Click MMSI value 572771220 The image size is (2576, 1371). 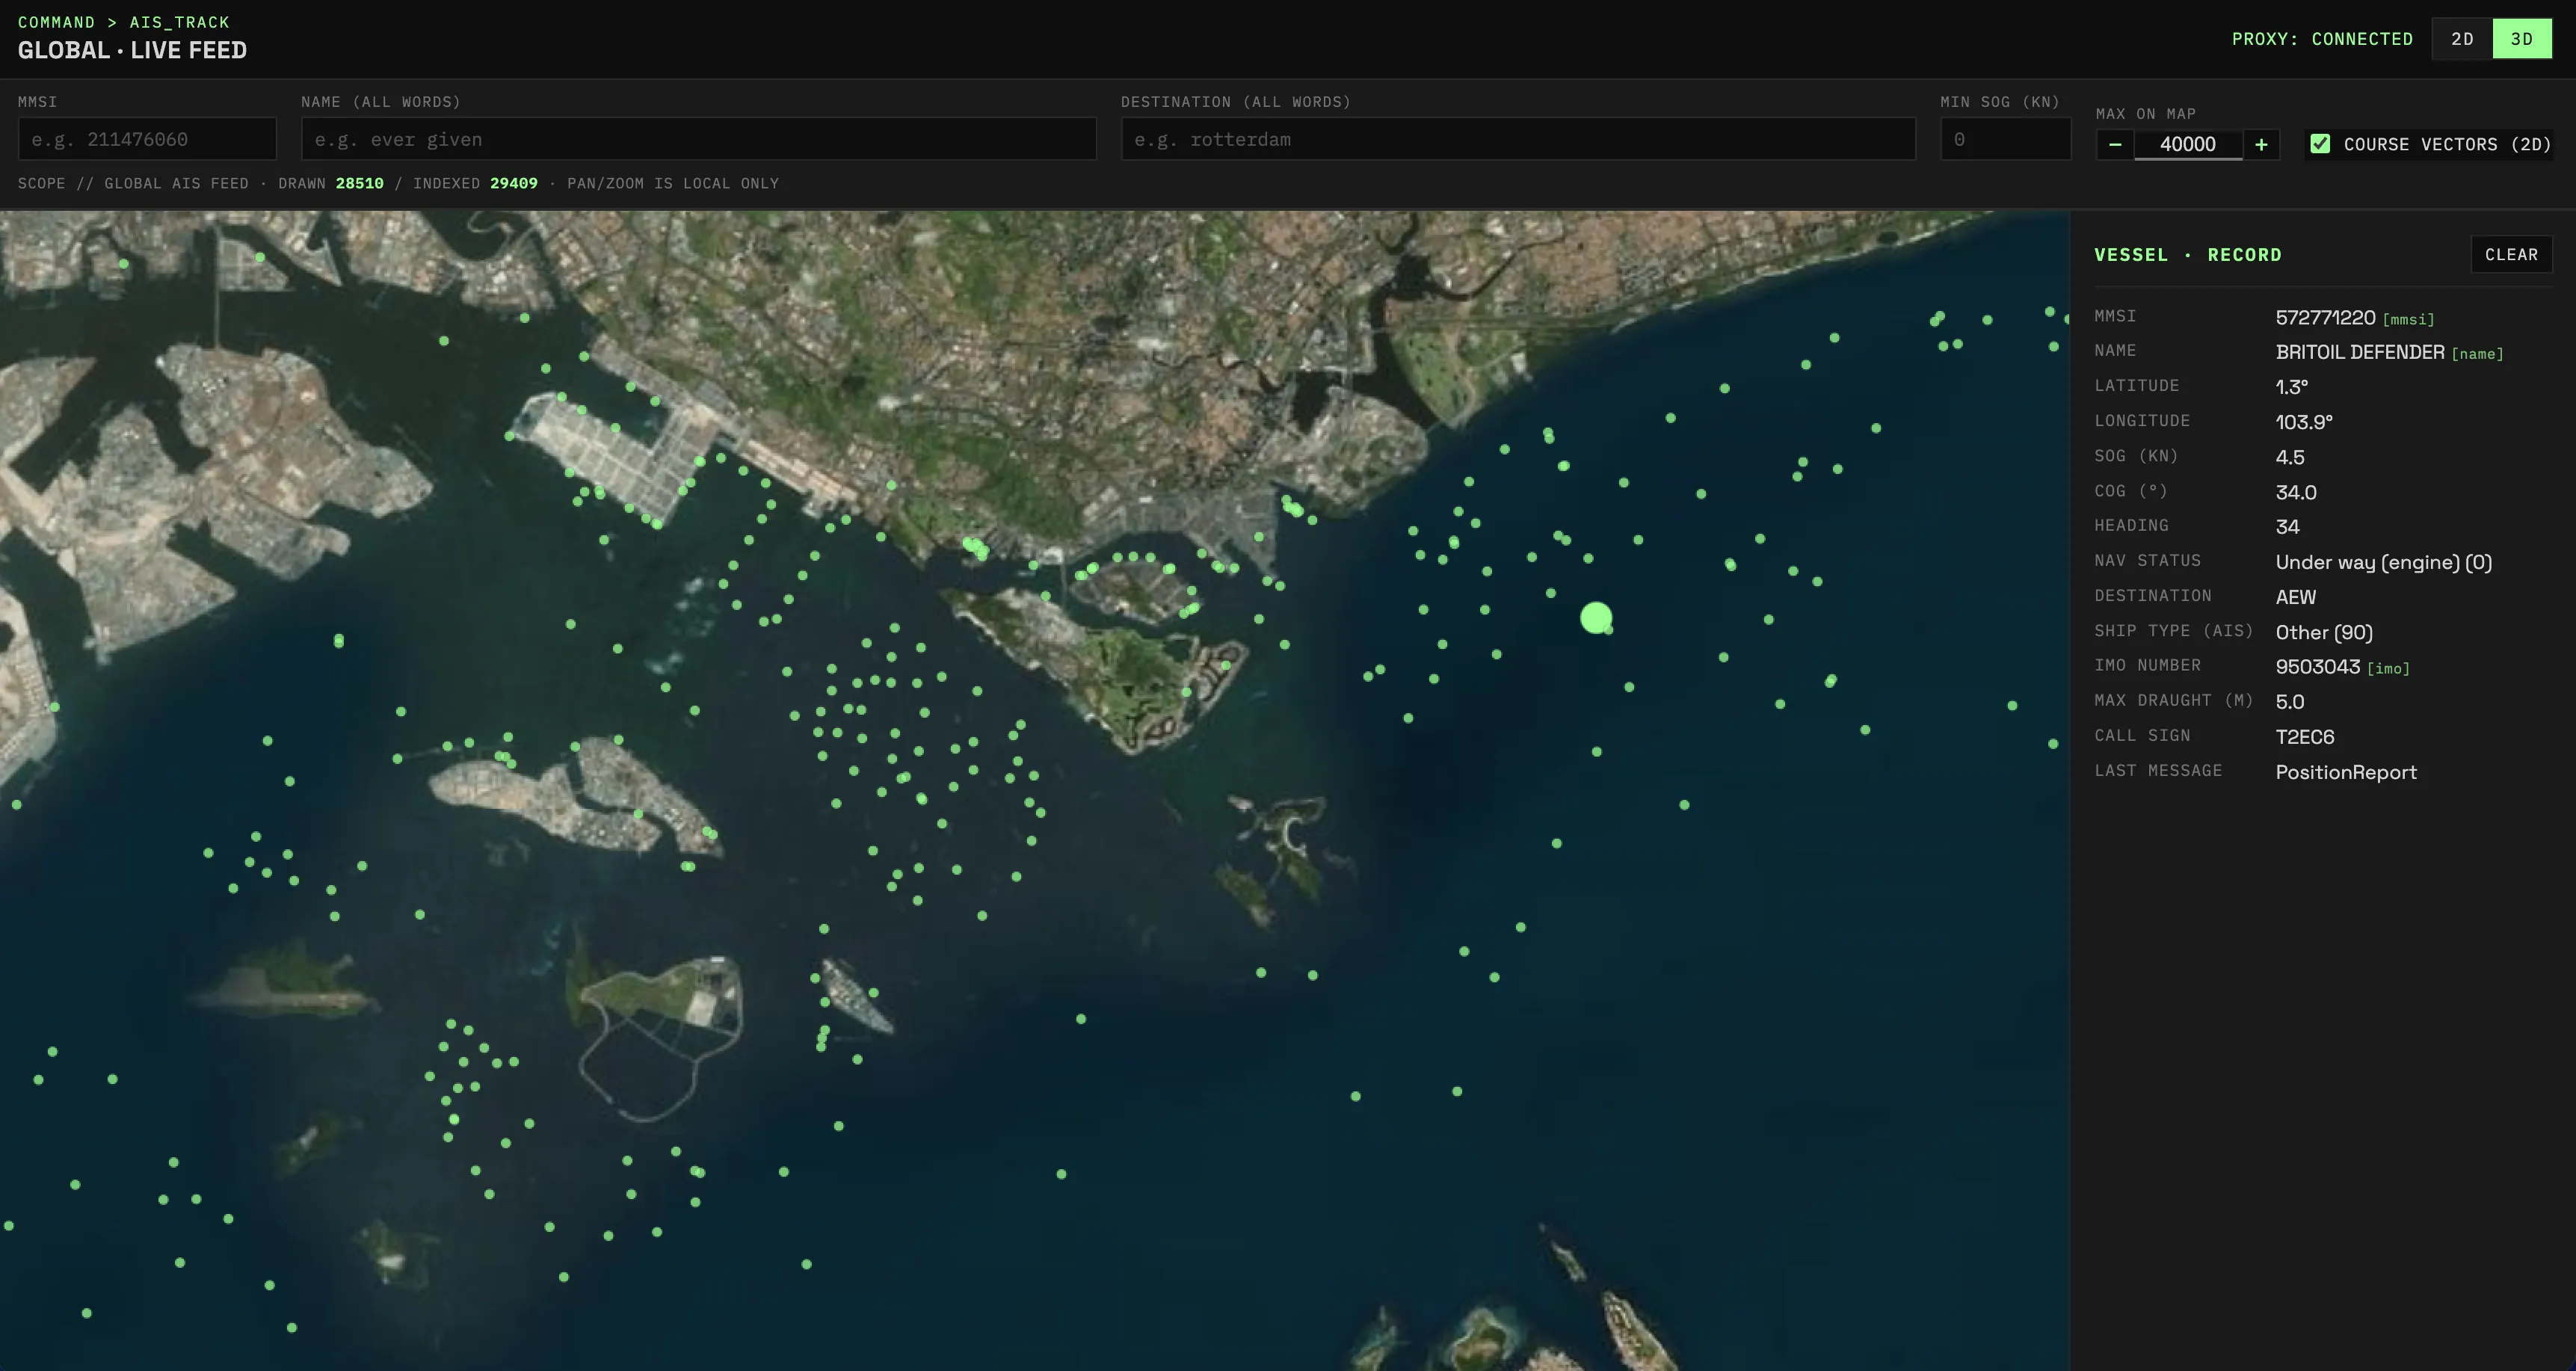[2325, 318]
